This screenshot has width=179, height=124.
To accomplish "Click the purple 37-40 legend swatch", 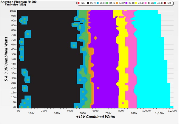I will tap(126, 3).
